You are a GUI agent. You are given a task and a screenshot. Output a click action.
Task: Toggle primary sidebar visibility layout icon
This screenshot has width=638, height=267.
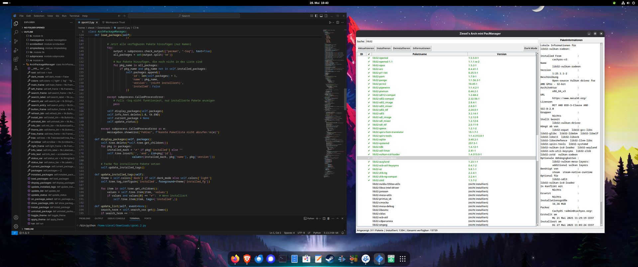pos(316,16)
